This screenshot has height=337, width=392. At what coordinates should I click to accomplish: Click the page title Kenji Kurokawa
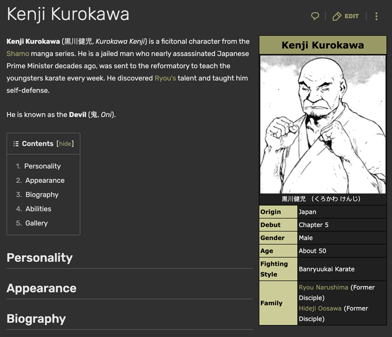pos(68,14)
